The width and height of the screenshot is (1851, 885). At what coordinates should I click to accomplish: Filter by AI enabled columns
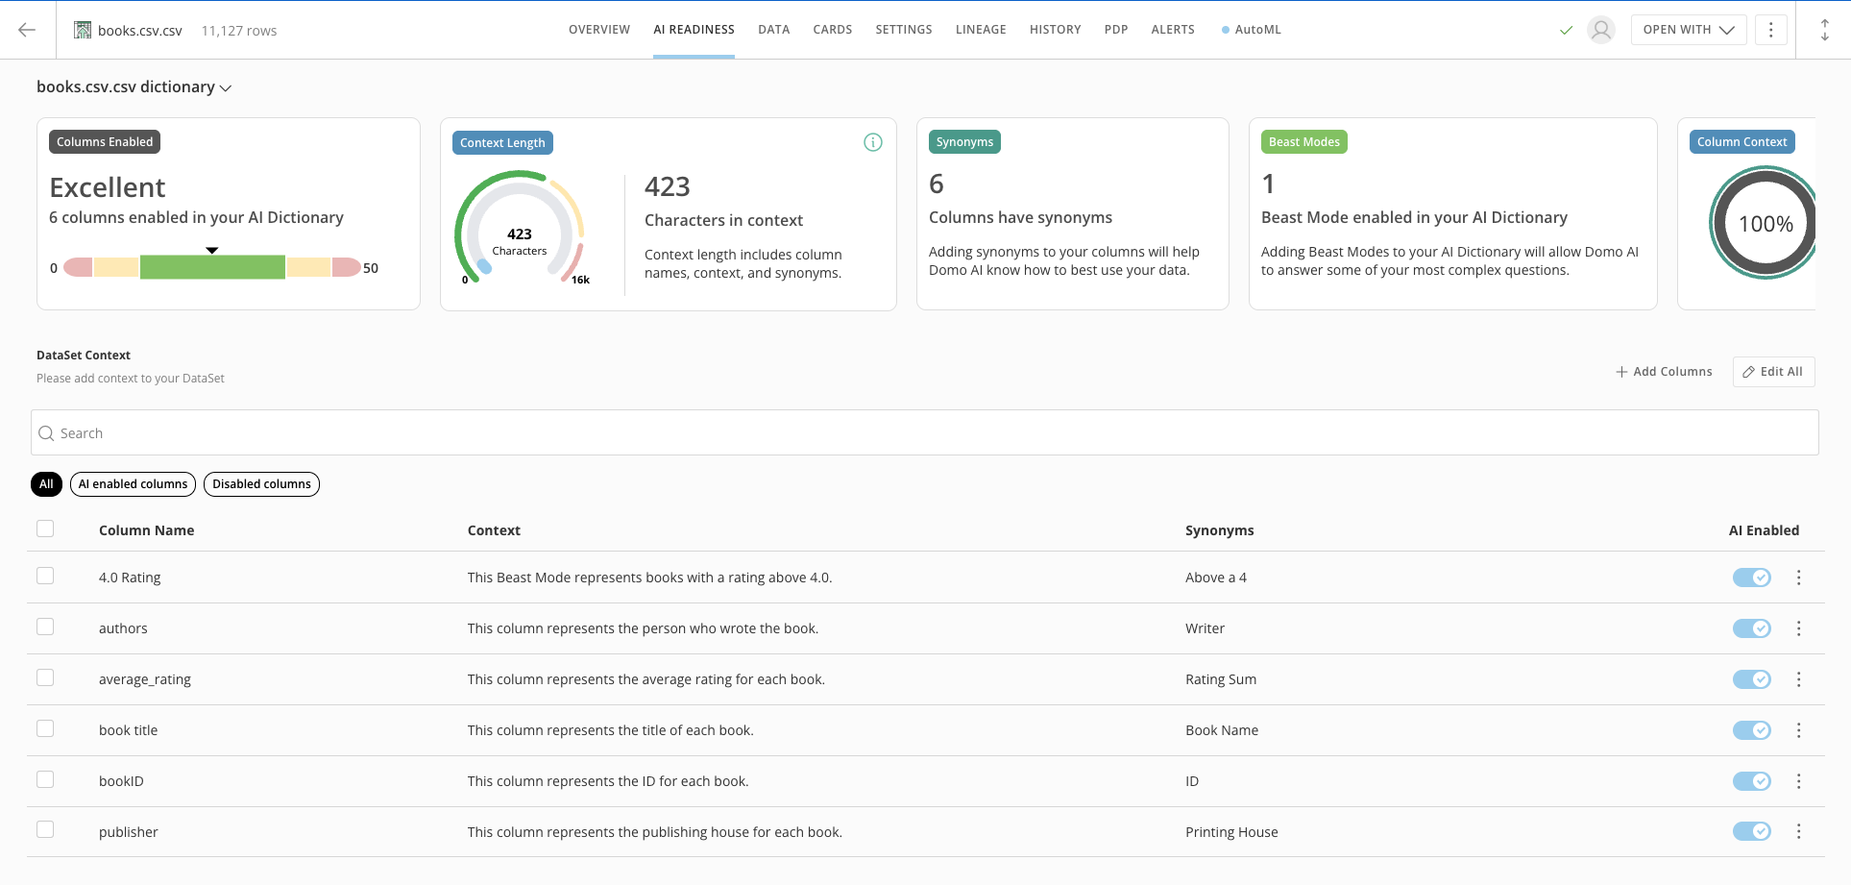point(133,484)
